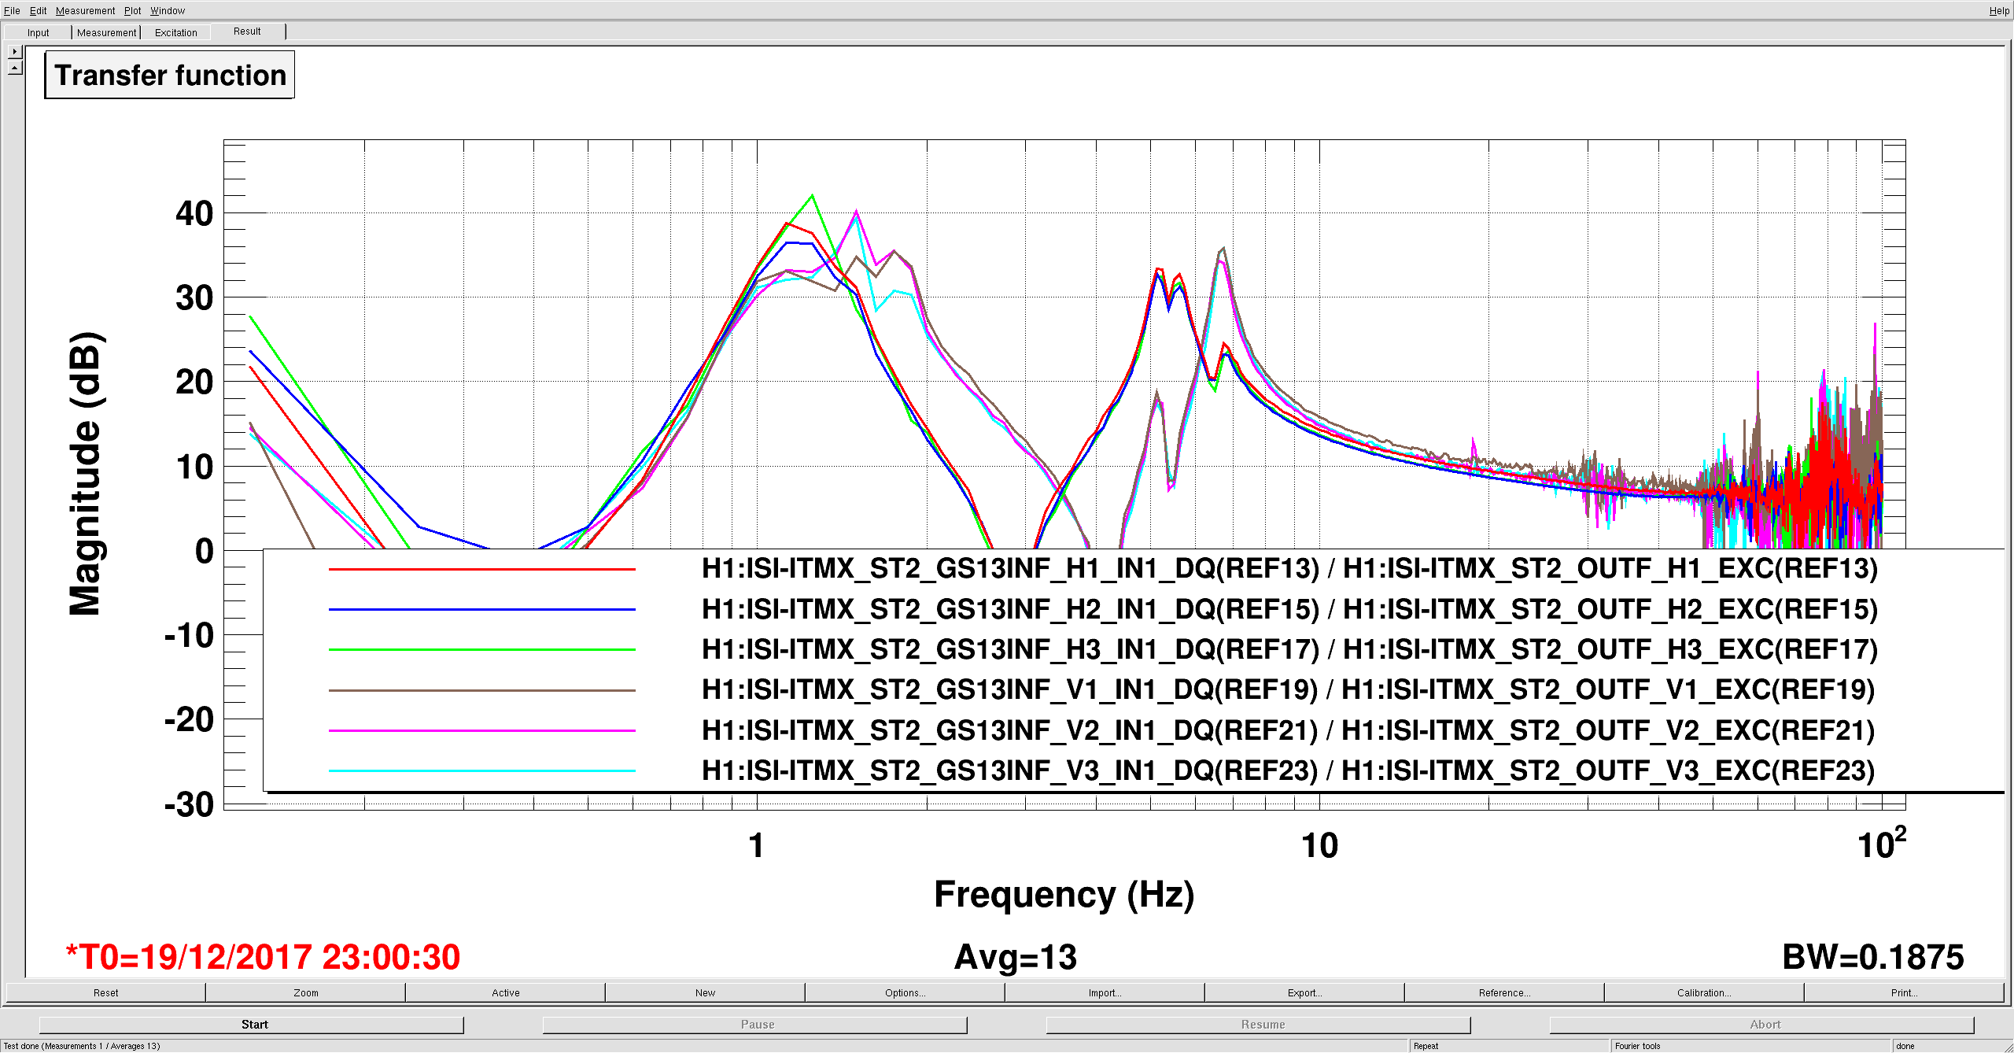Click the Export... button

pos(1304,992)
